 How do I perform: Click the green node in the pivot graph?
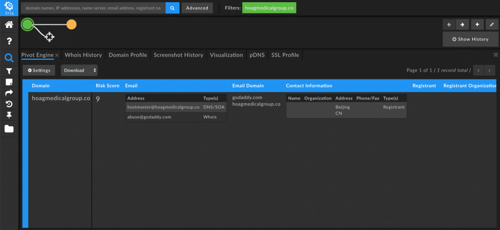(28, 24)
